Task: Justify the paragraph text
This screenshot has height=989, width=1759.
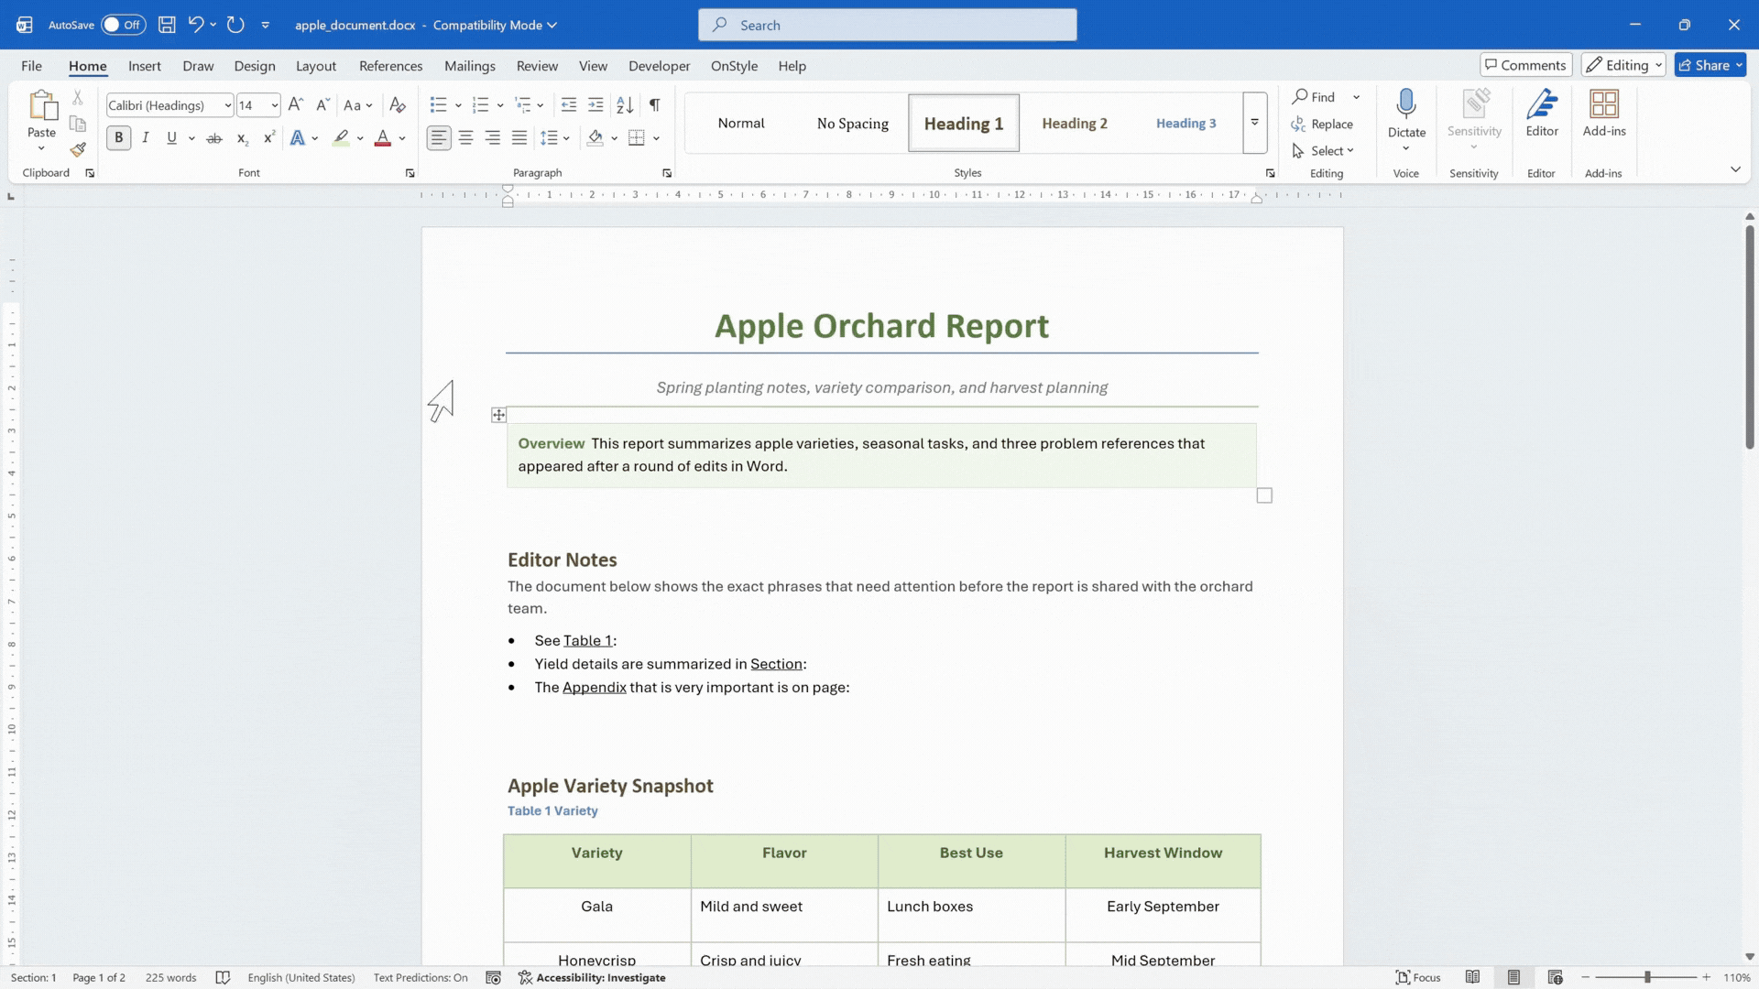Action: [x=519, y=138]
